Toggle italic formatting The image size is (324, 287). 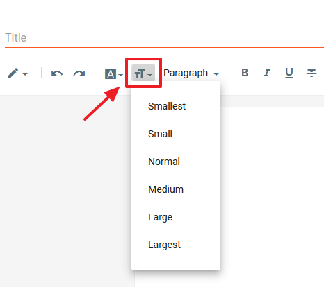click(x=267, y=73)
